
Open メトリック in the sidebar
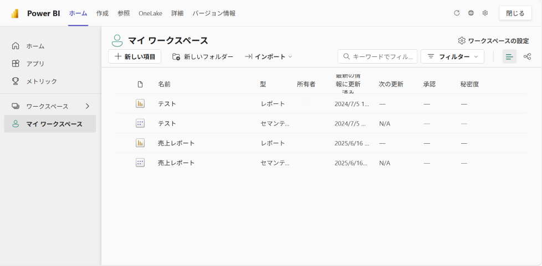coord(42,81)
